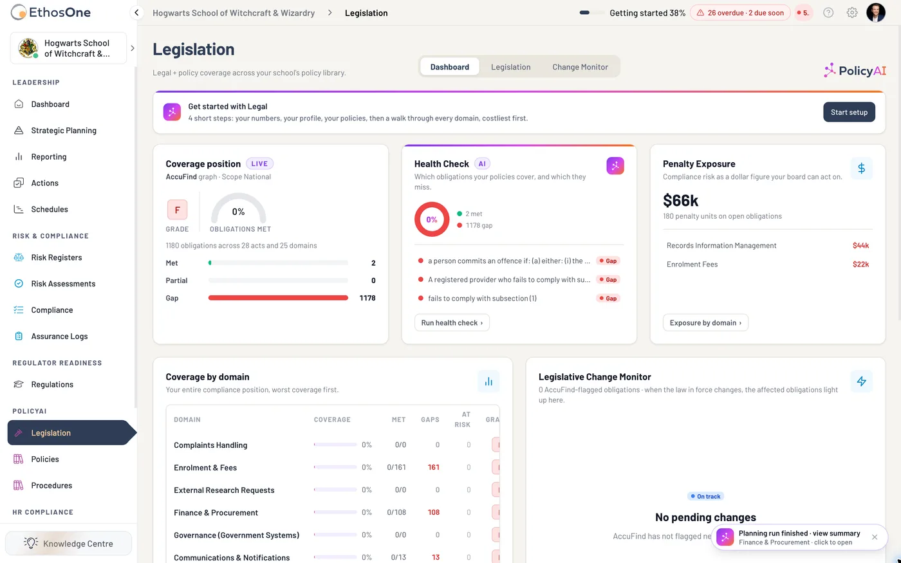
Task: Click the Met coverage progress bar
Action: [278, 263]
